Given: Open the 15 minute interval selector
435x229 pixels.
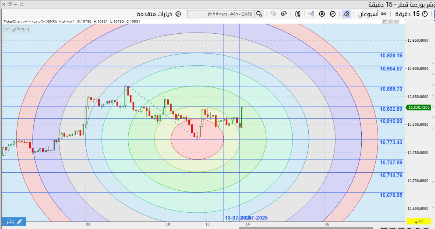Looking at the screenshot, I should click(x=412, y=14).
